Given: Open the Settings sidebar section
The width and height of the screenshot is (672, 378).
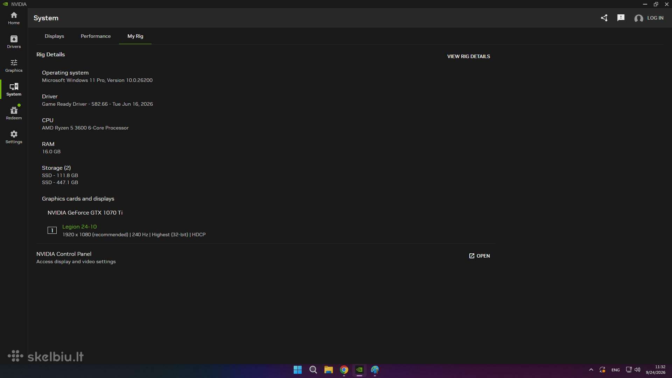Looking at the screenshot, I should click(x=14, y=137).
